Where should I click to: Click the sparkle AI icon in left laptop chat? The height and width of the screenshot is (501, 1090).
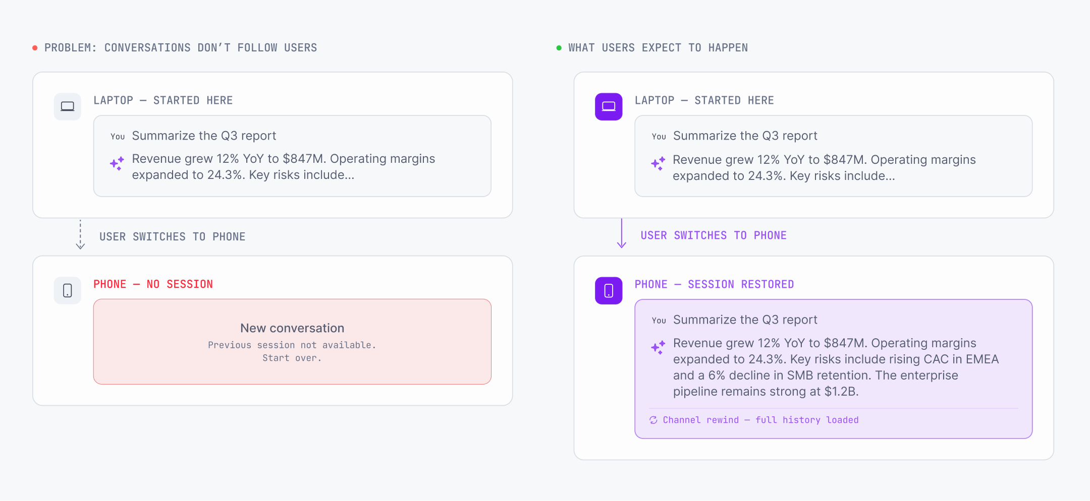[117, 163]
